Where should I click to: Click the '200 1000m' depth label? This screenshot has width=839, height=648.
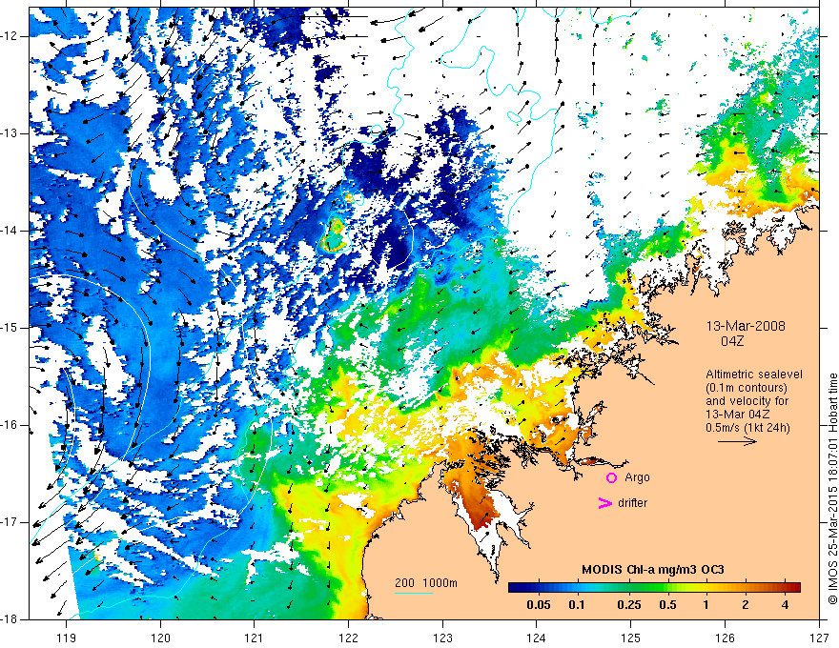coord(426,583)
